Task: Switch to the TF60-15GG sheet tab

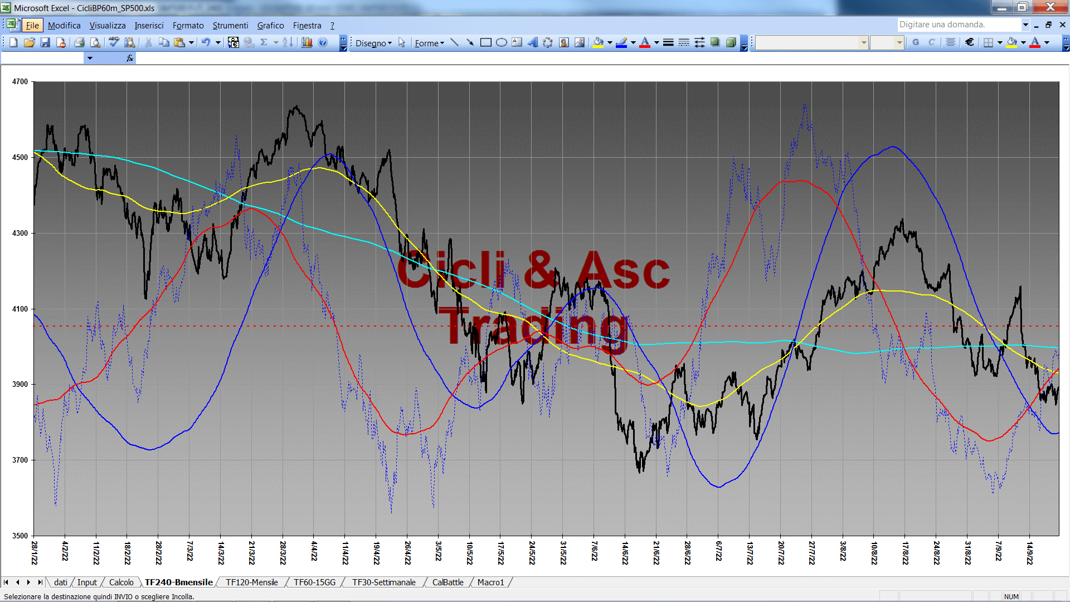Action: pos(315,582)
